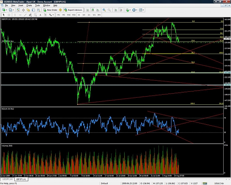
Task: Toggle Auto Scroll of the chart
Action: click(x=116, y=10)
